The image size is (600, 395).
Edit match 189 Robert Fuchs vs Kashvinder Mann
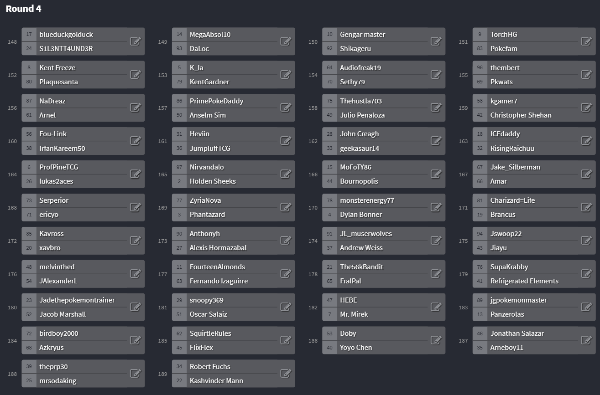click(286, 374)
